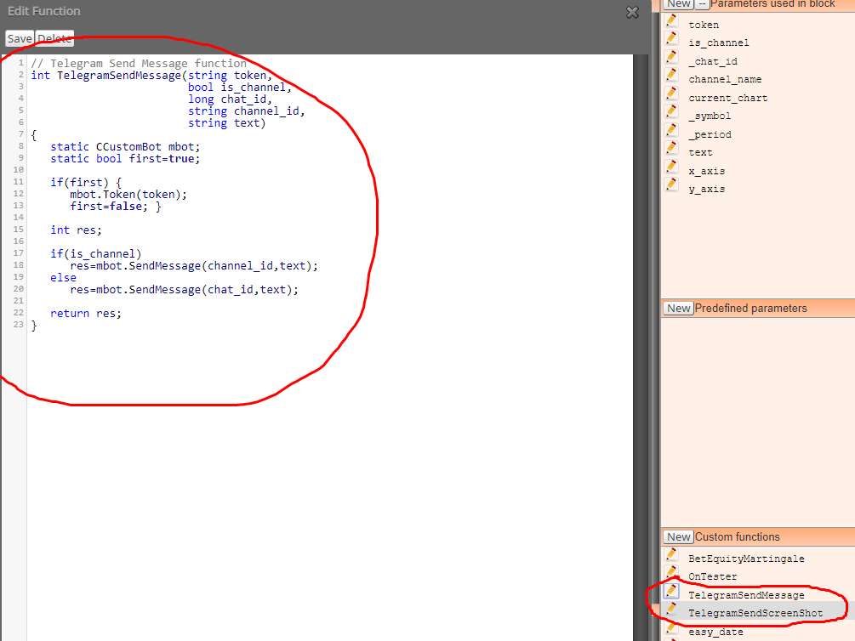Click the code line 'return res;'
The image size is (855, 641).
click(86, 314)
